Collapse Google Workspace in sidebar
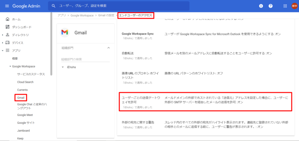 click(10, 66)
